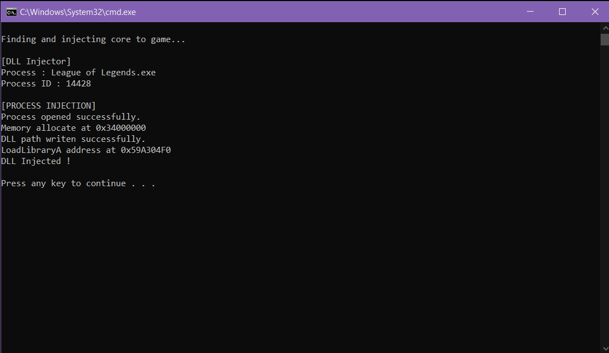The image size is (609, 353).
Task: Click the '[PROCESS INJECTION]' heading line
Action: [x=49, y=106]
